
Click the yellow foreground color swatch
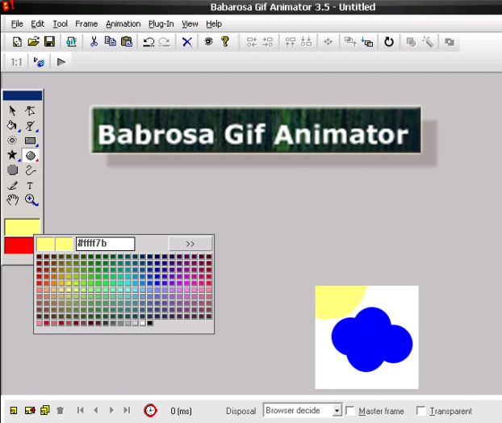(x=22, y=227)
